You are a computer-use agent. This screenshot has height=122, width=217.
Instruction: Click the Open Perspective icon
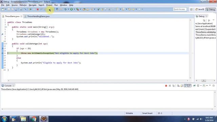coord(191,9)
